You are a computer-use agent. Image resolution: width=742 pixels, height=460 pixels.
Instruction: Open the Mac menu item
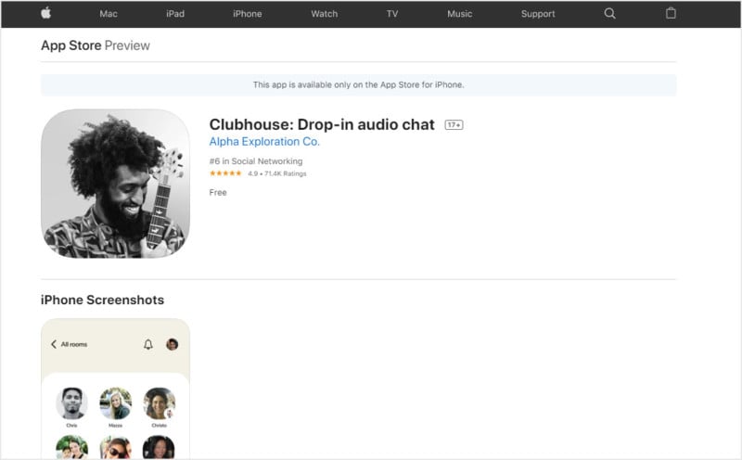[x=109, y=14]
